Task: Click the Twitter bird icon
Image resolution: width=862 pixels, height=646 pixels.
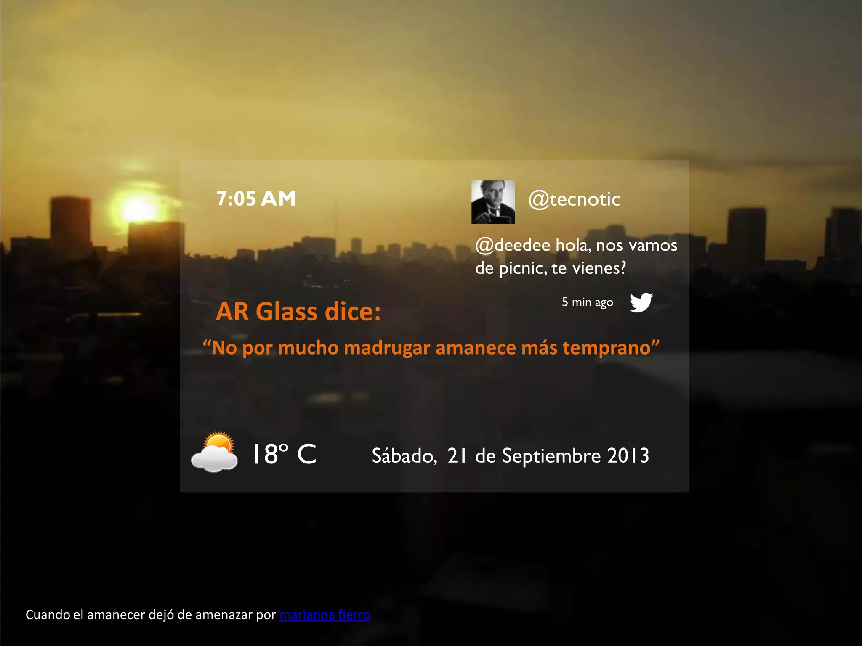Action: pos(641,302)
